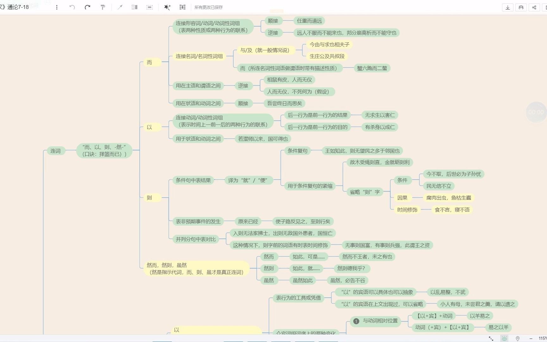Screen dimensions: 547x342
Task: Click the summary bracket tool
Action: (x=135, y=7)
